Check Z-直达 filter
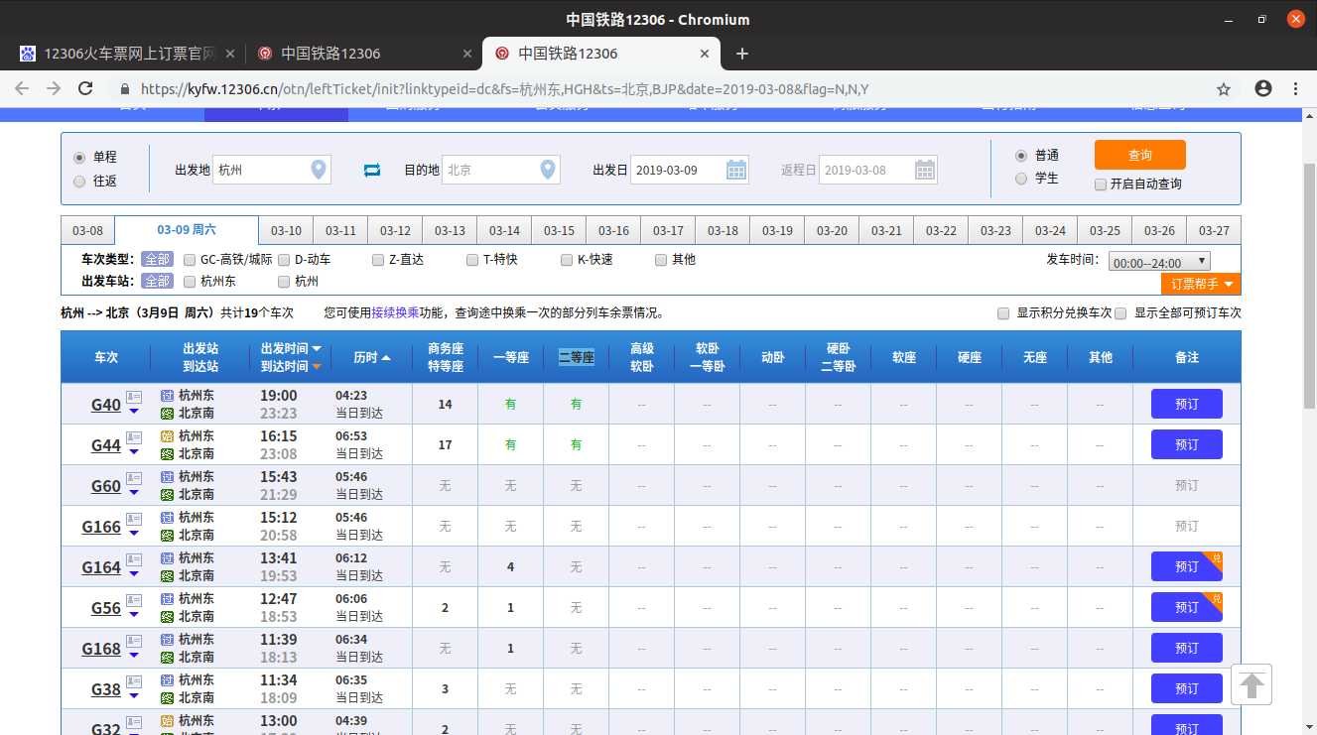This screenshot has height=735, width=1317. tap(378, 260)
